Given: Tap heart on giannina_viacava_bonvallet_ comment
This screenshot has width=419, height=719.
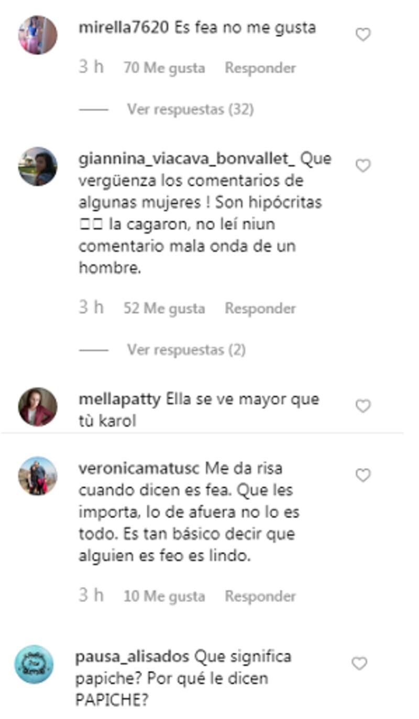Looking at the screenshot, I should tap(363, 166).
